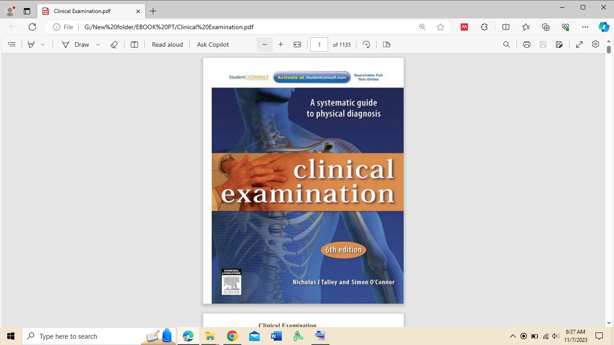Open the browser More options menu

pos(585,27)
